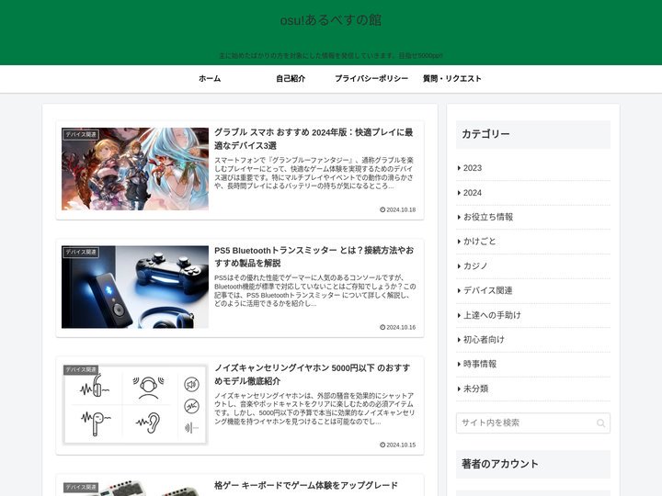The width and height of the screenshot is (662, 496).
Task: Open the グラブル スマホ おすすめ 2024年版 article title
Action: point(314,139)
